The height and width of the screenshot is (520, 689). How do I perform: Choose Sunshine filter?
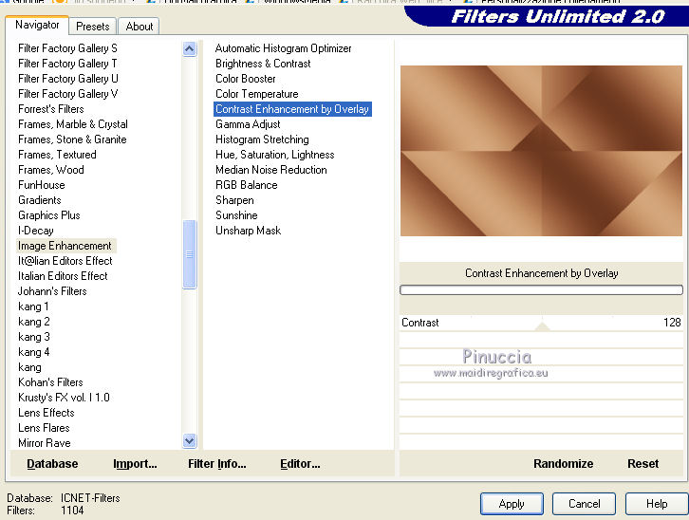[x=236, y=215]
